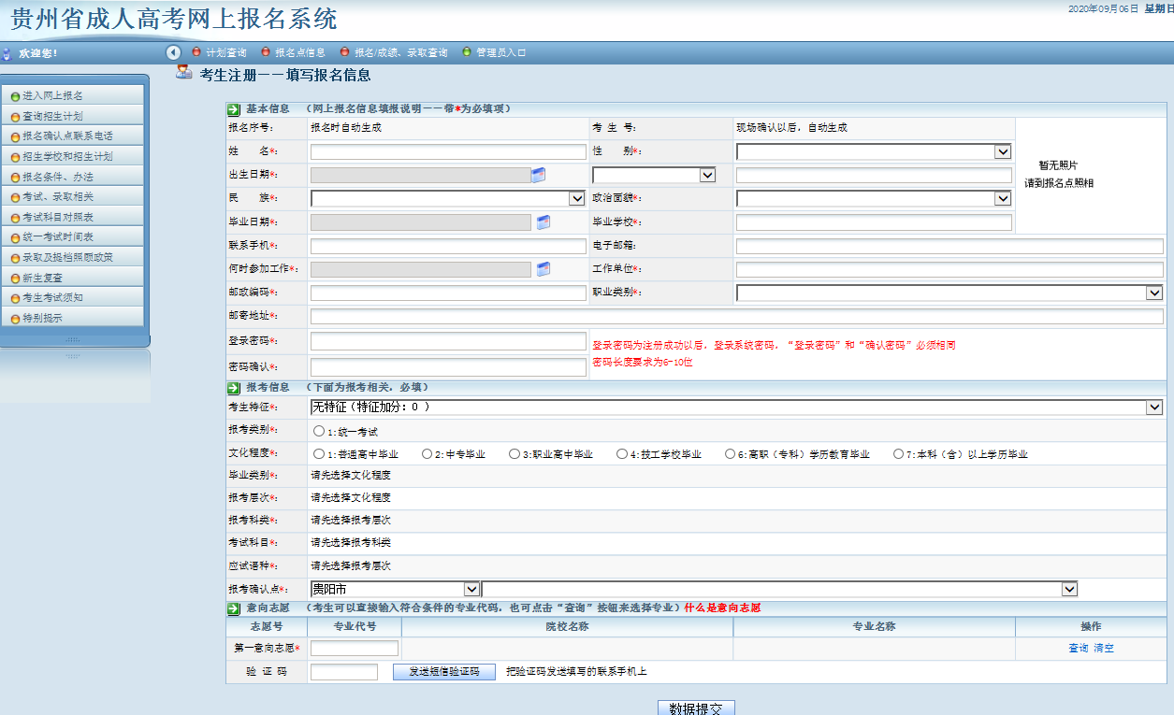Expand the 民族 dropdown list
Screen dimensions: 1174x715
447,198
